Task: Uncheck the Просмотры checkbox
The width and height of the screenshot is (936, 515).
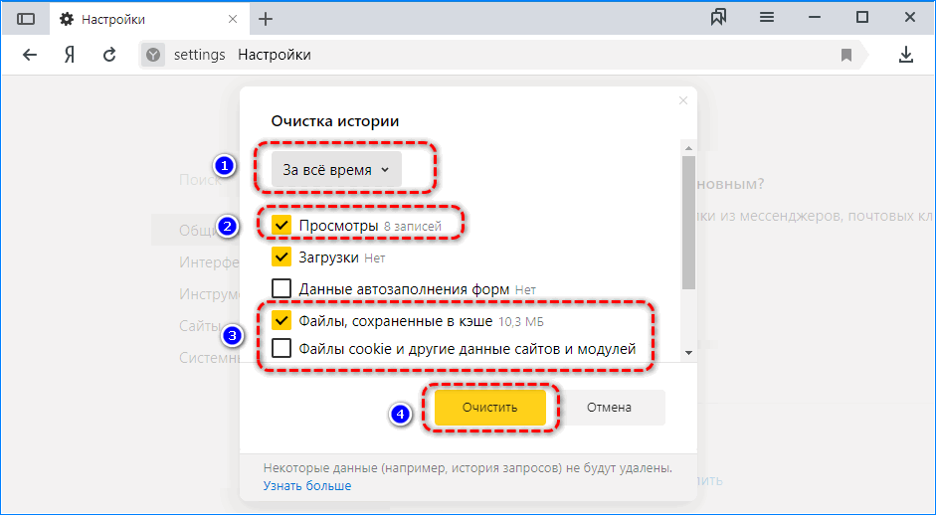Action: (x=281, y=226)
